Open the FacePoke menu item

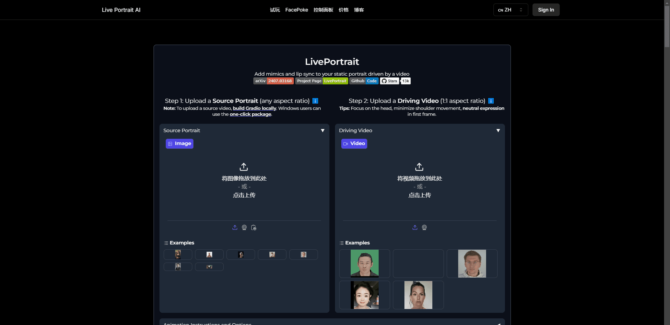click(297, 10)
